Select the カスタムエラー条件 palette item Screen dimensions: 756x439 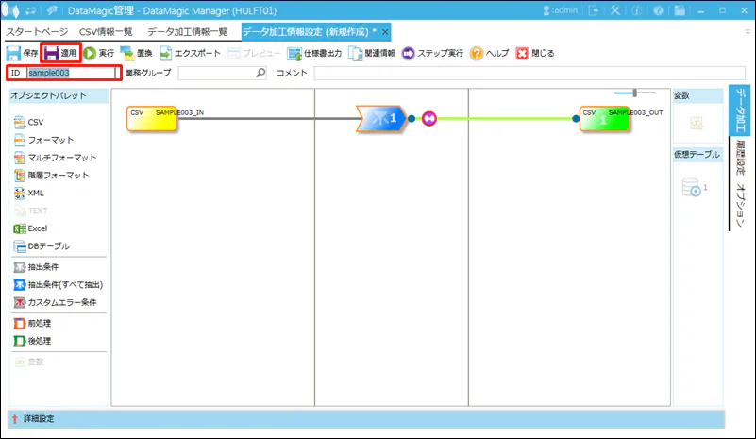[x=55, y=302]
